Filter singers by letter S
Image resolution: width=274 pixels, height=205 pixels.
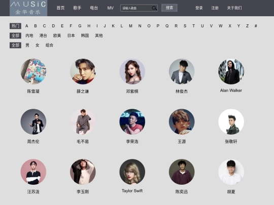[185, 26]
